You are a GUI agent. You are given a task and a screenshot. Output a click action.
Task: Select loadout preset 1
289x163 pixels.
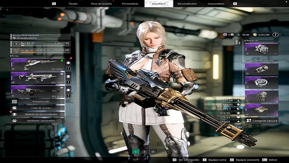tap(135, 152)
